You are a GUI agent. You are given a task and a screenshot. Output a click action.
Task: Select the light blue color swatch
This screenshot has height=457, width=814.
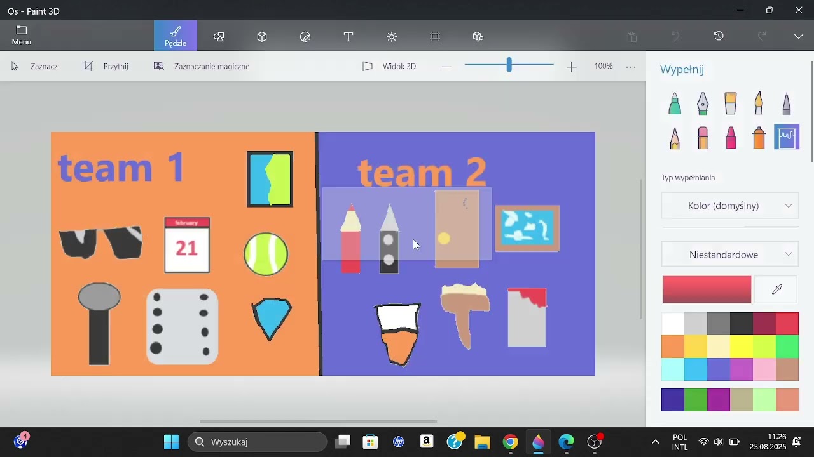[x=696, y=369]
